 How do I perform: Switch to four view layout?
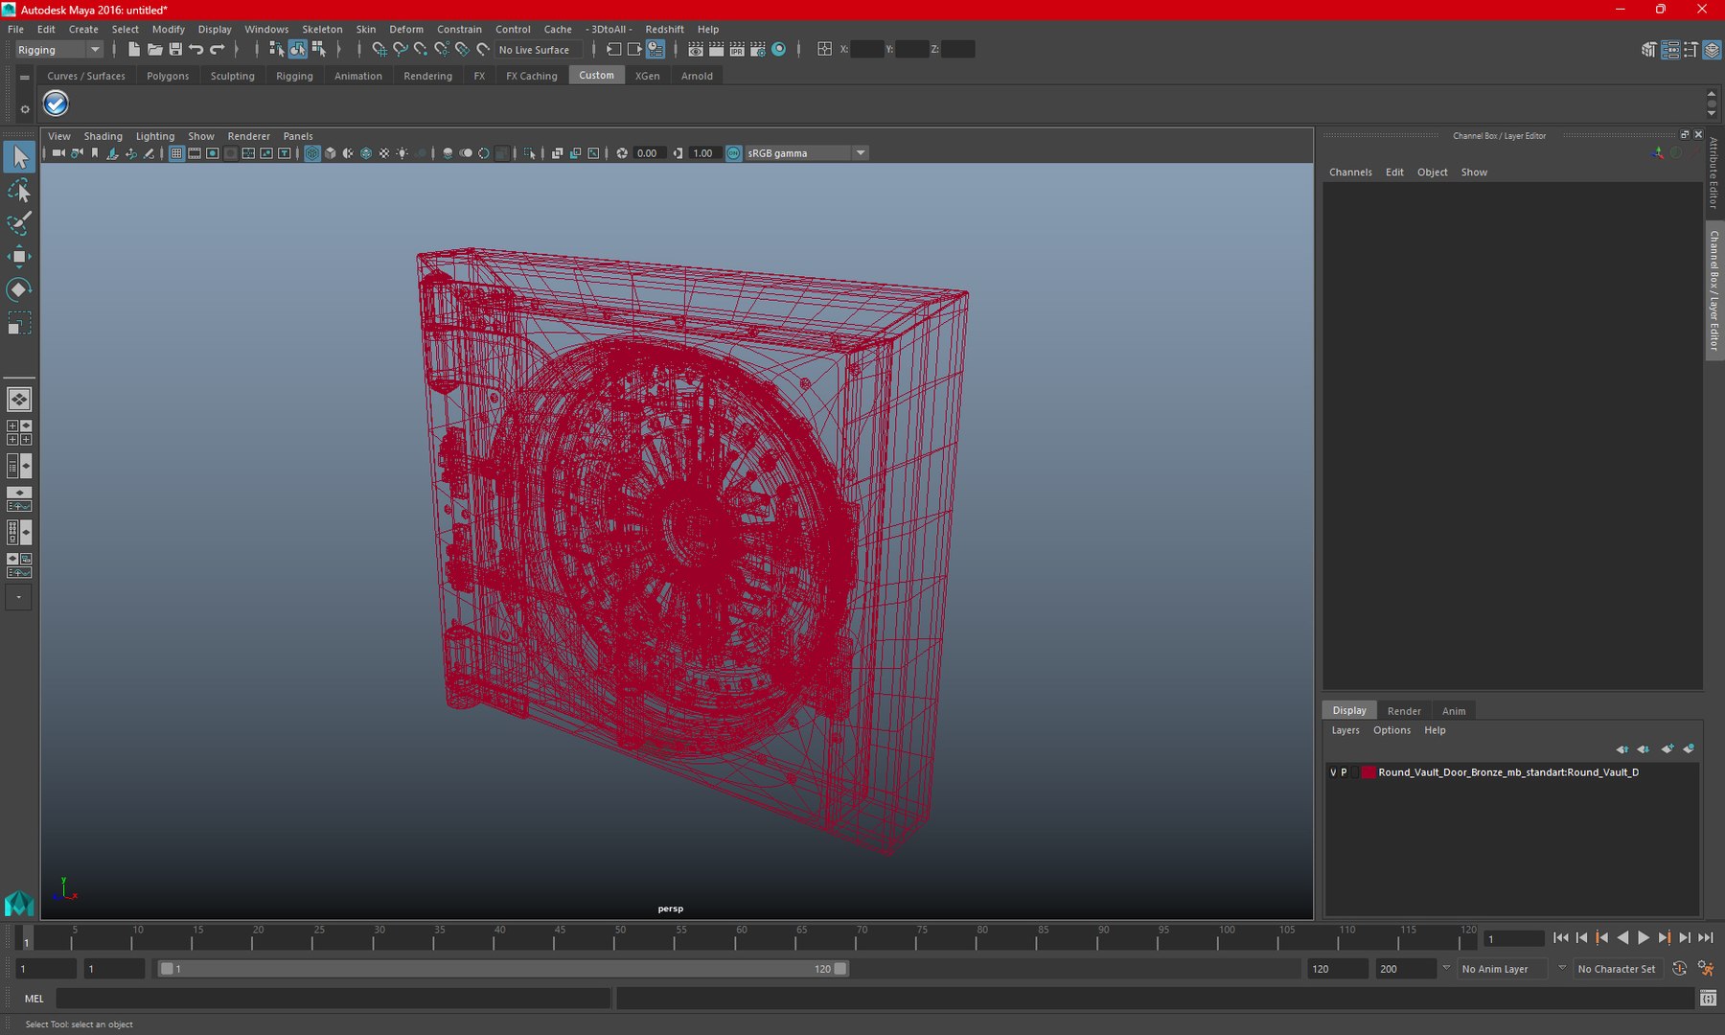pyautogui.click(x=19, y=432)
